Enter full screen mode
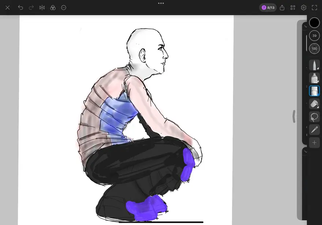This screenshot has width=322, height=225. (x=314, y=8)
